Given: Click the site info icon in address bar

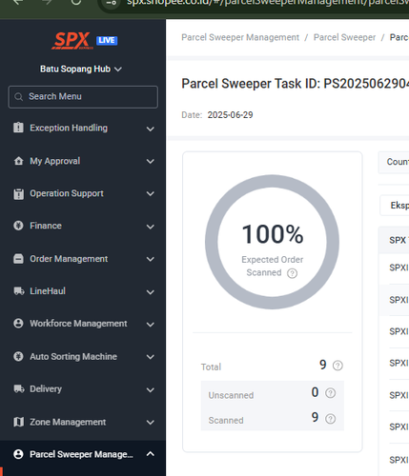Looking at the screenshot, I should coord(112,3).
